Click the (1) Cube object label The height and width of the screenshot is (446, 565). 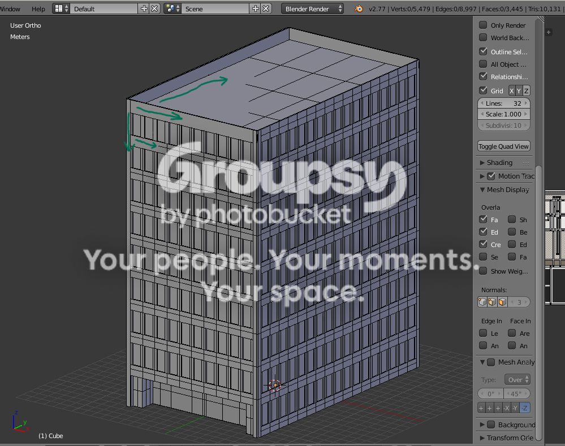click(51, 436)
